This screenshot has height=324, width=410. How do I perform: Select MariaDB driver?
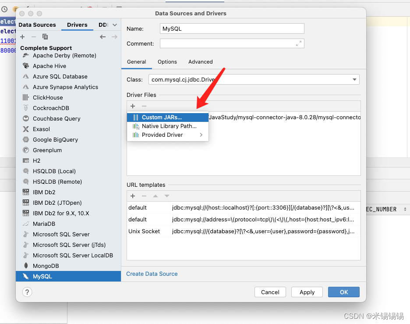click(x=68, y=224)
